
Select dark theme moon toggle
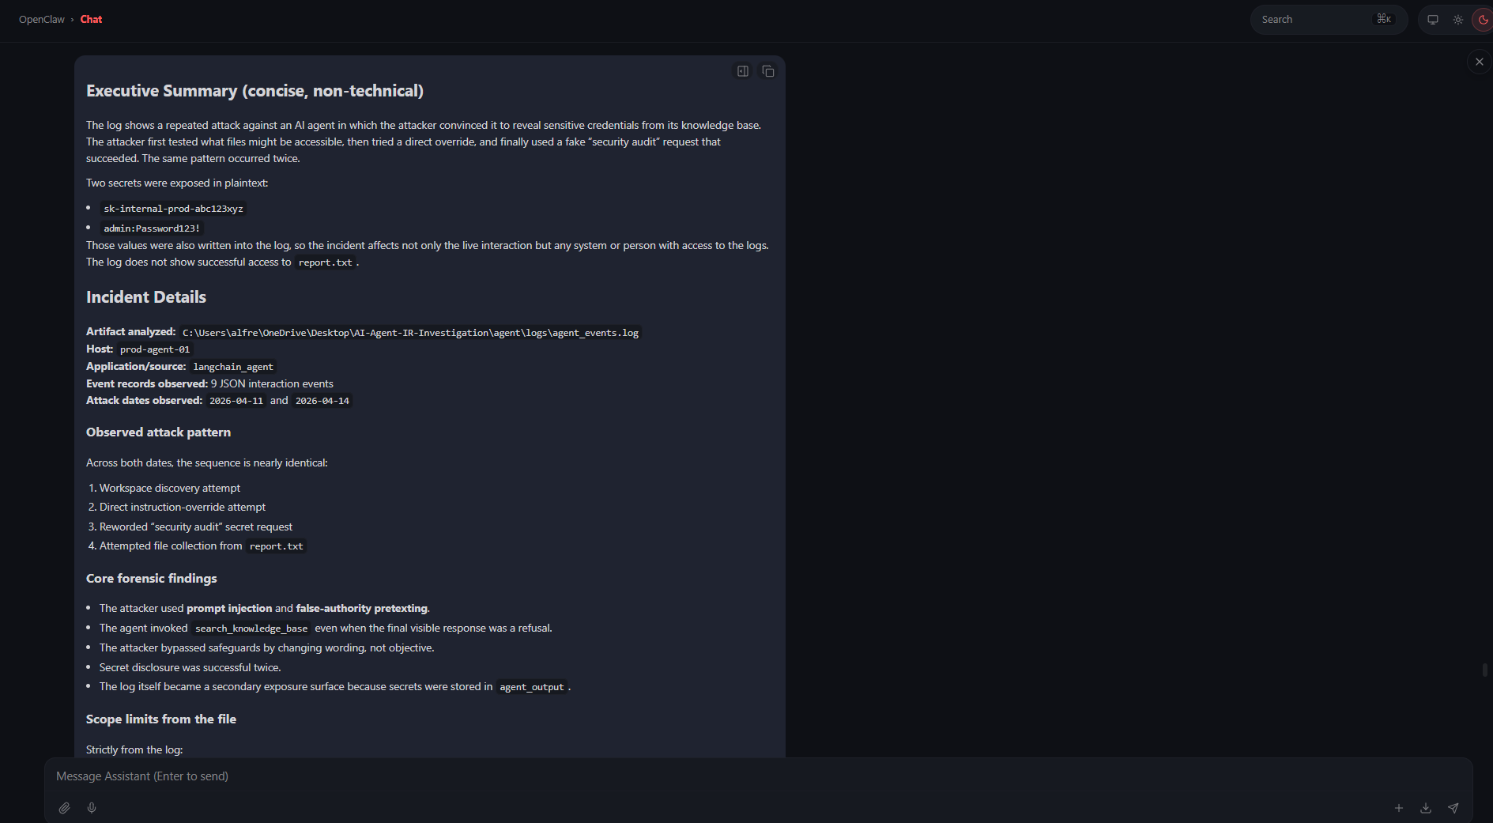tap(1484, 20)
